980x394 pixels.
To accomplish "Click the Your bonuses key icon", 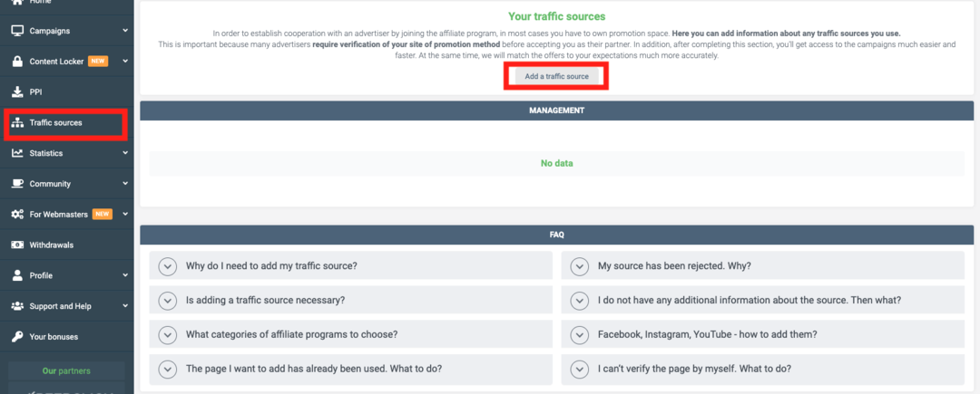I will pos(17,337).
